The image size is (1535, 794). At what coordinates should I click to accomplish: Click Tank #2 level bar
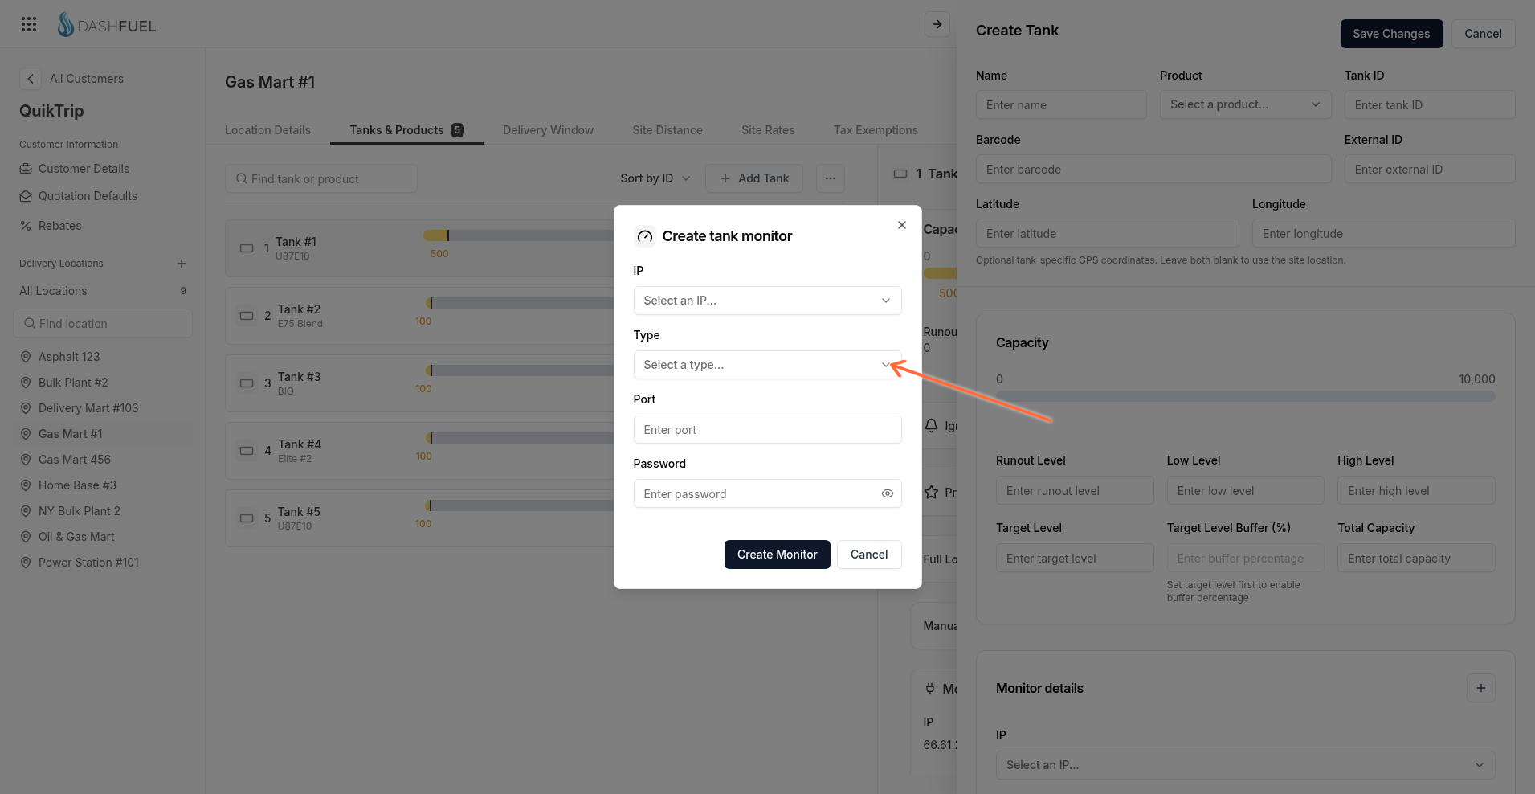[x=521, y=303]
